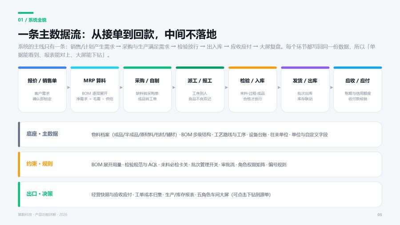Select the section label 01 / 系统全貌
The image size is (400, 225).
coord(32,20)
